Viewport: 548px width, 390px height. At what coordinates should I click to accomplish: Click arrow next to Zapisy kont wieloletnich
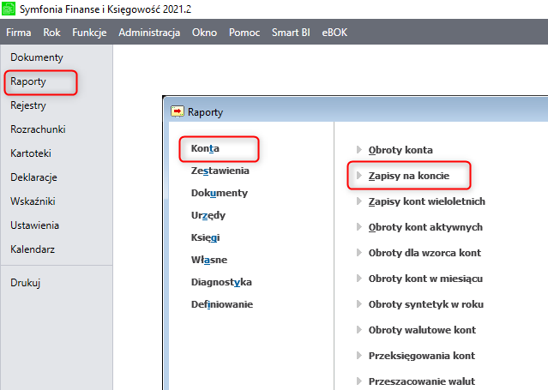click(359, 201)
